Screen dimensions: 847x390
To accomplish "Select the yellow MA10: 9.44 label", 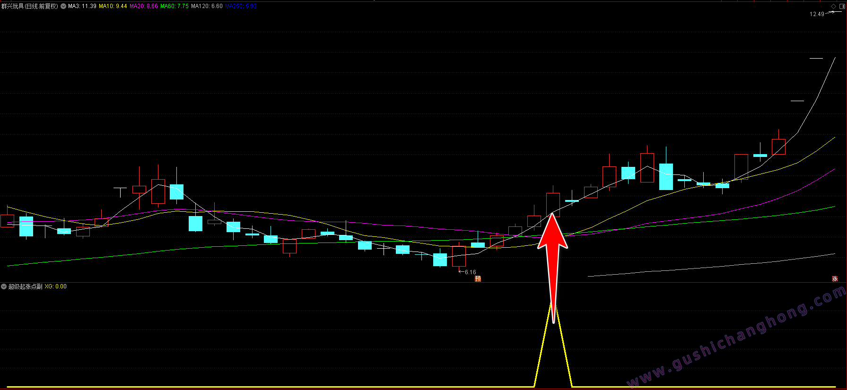I will point(113,6).
